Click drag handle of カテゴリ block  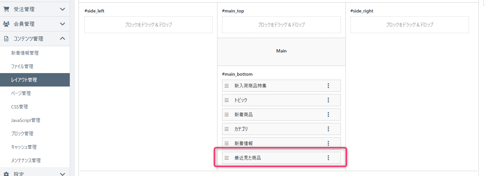pos(227,129)
